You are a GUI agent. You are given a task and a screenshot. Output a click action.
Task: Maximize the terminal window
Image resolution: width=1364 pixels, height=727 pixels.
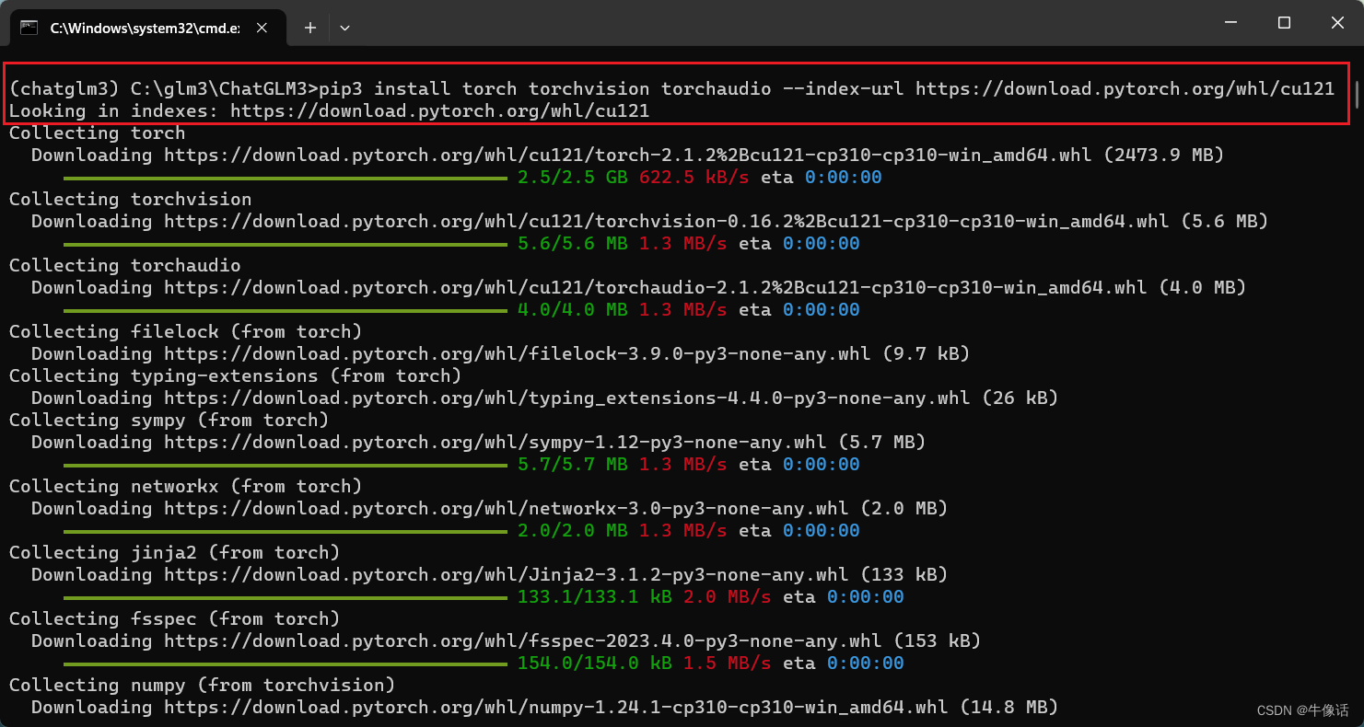[1284, 23]
